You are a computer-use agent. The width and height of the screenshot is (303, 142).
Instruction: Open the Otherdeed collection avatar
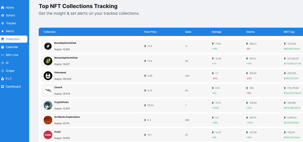pyautogui.click(x=48, y=76)
